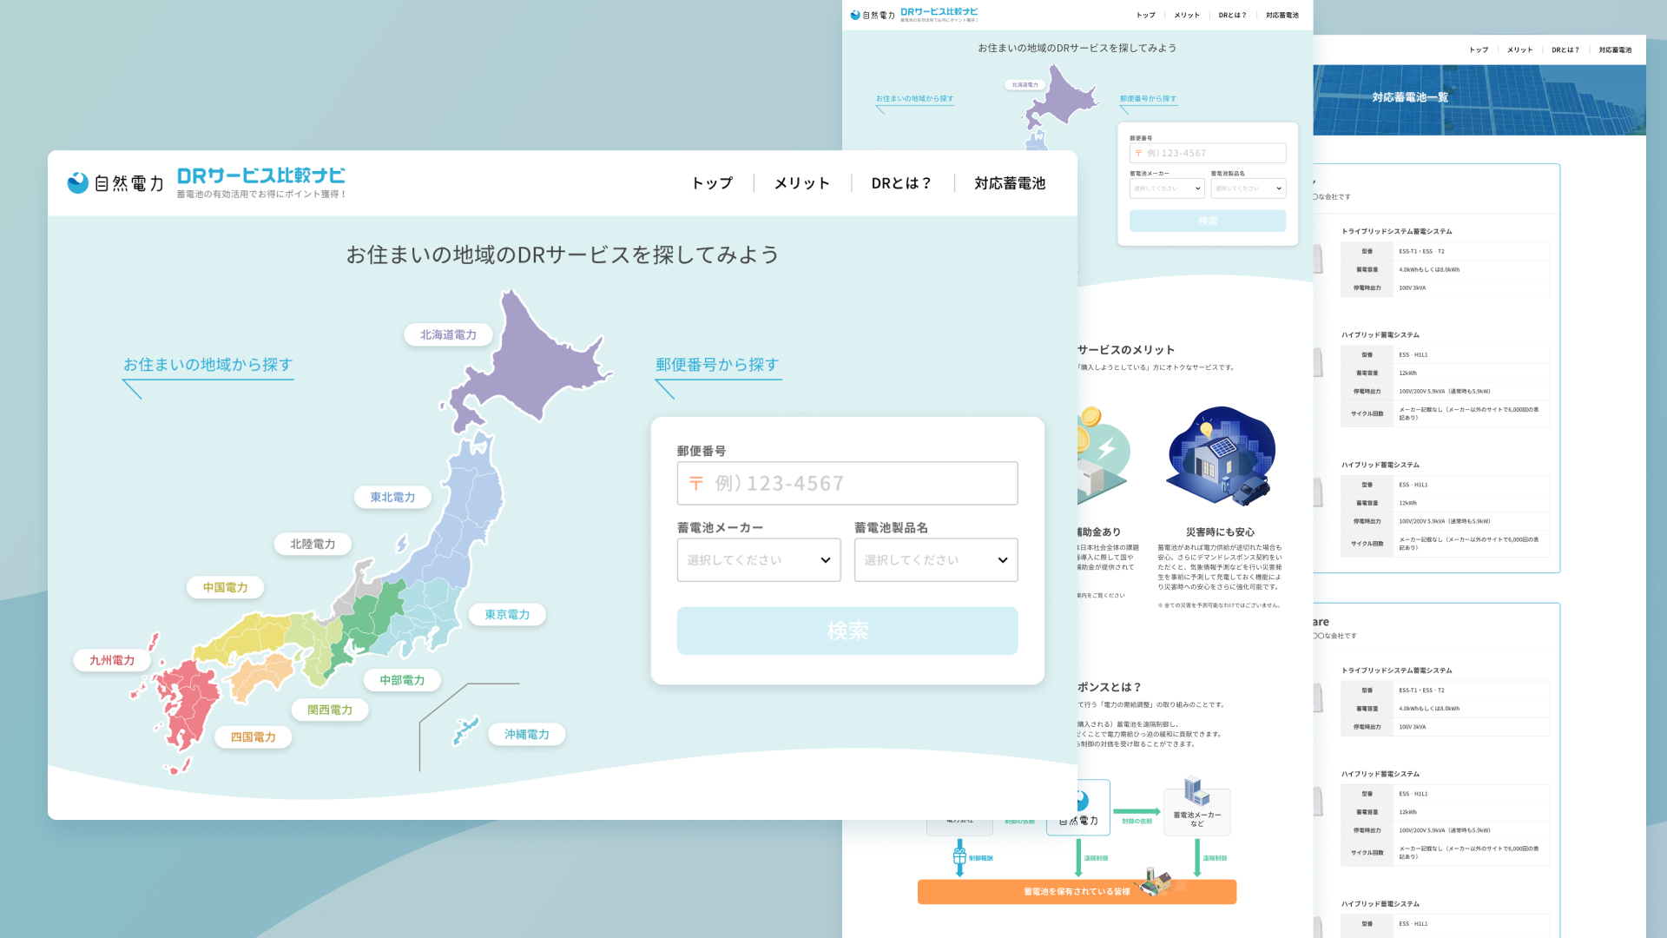Open the 蓄電池製品名 selection dropdown
The width and height of the screenshot is (1667, 938).
coord(935,560)
